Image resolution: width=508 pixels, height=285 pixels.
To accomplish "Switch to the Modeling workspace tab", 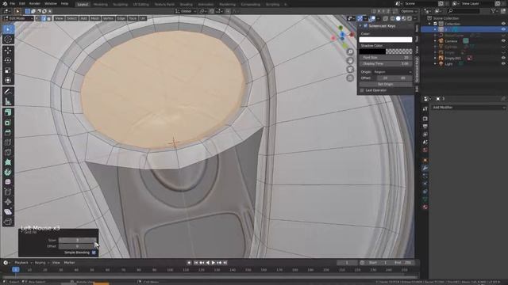I will [101, 5].
